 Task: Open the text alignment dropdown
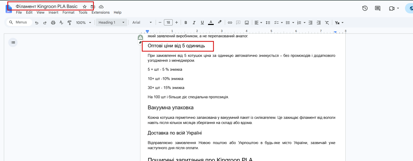pos(258,23)
